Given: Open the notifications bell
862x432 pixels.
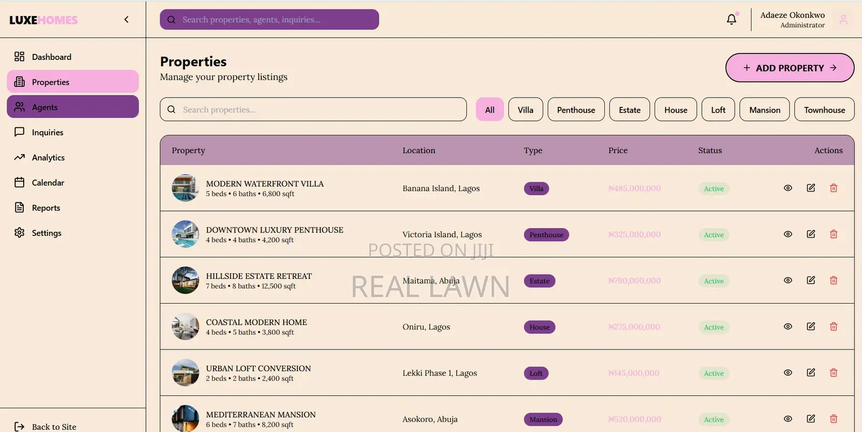Looking at the screenshot, I should click(x=732, y=19).
